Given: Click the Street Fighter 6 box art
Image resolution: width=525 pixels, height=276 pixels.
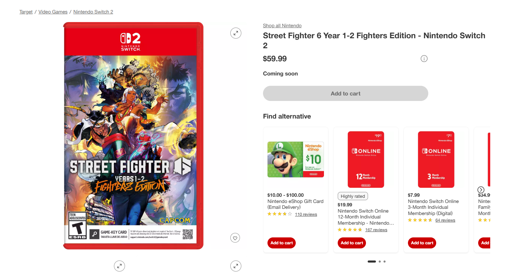Looking at the screenshot, I should [x=133, y=136].
